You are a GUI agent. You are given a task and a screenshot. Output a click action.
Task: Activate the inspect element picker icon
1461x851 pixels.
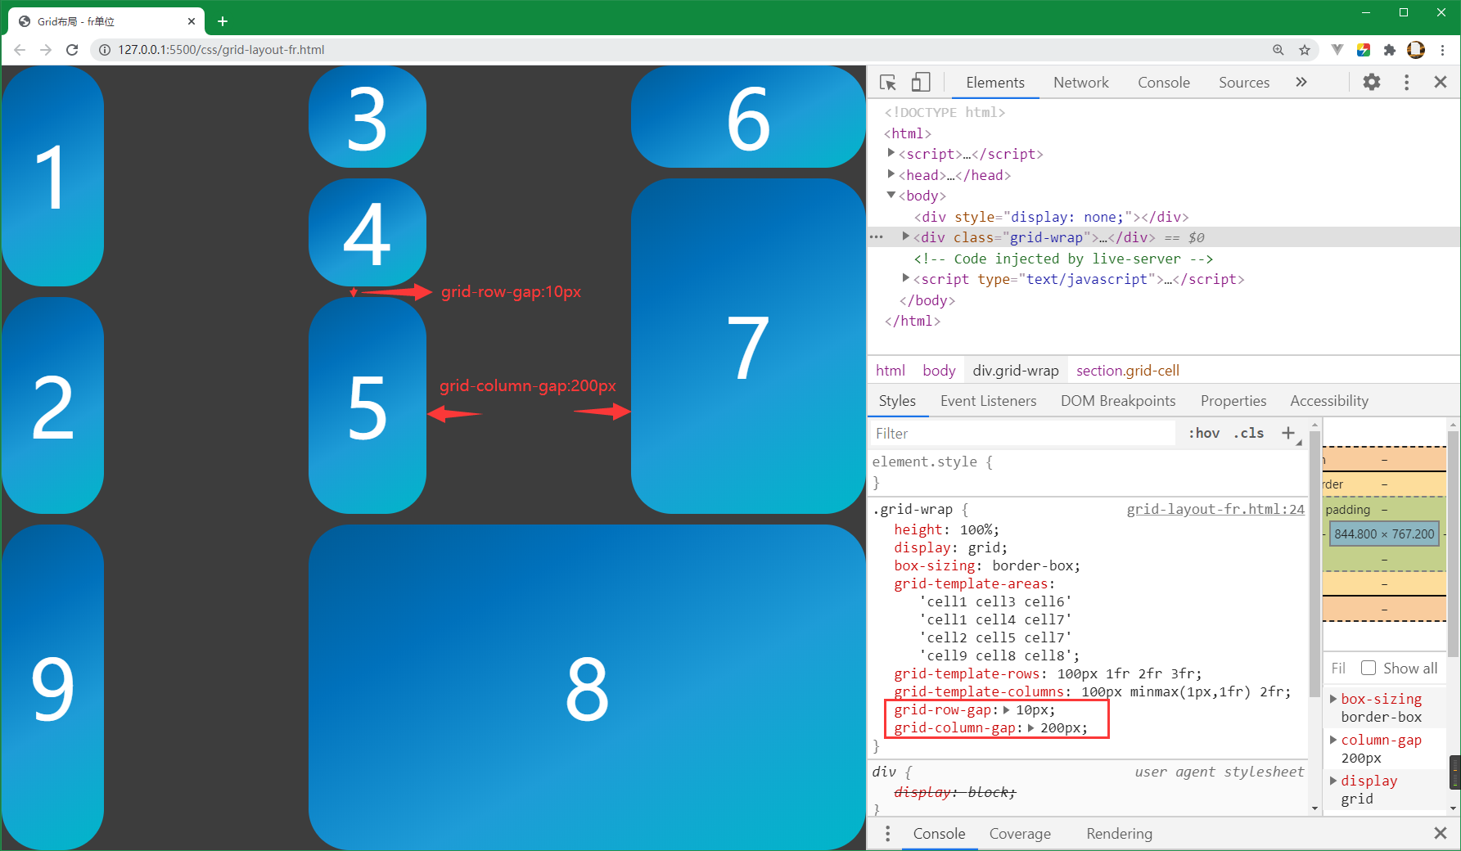[x=888, y=83]
